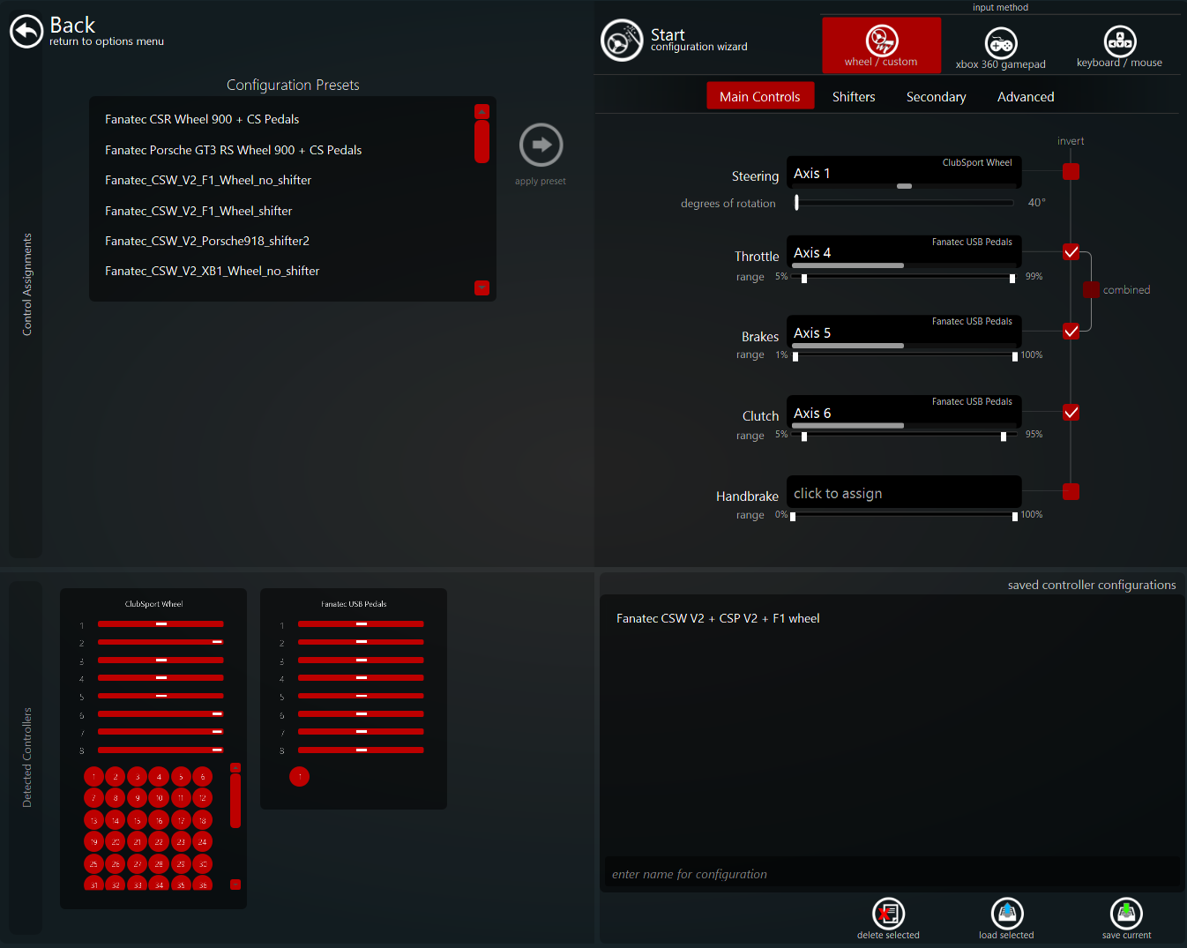Click Throttle range upper handle at 99%

tap(1012, 278)
